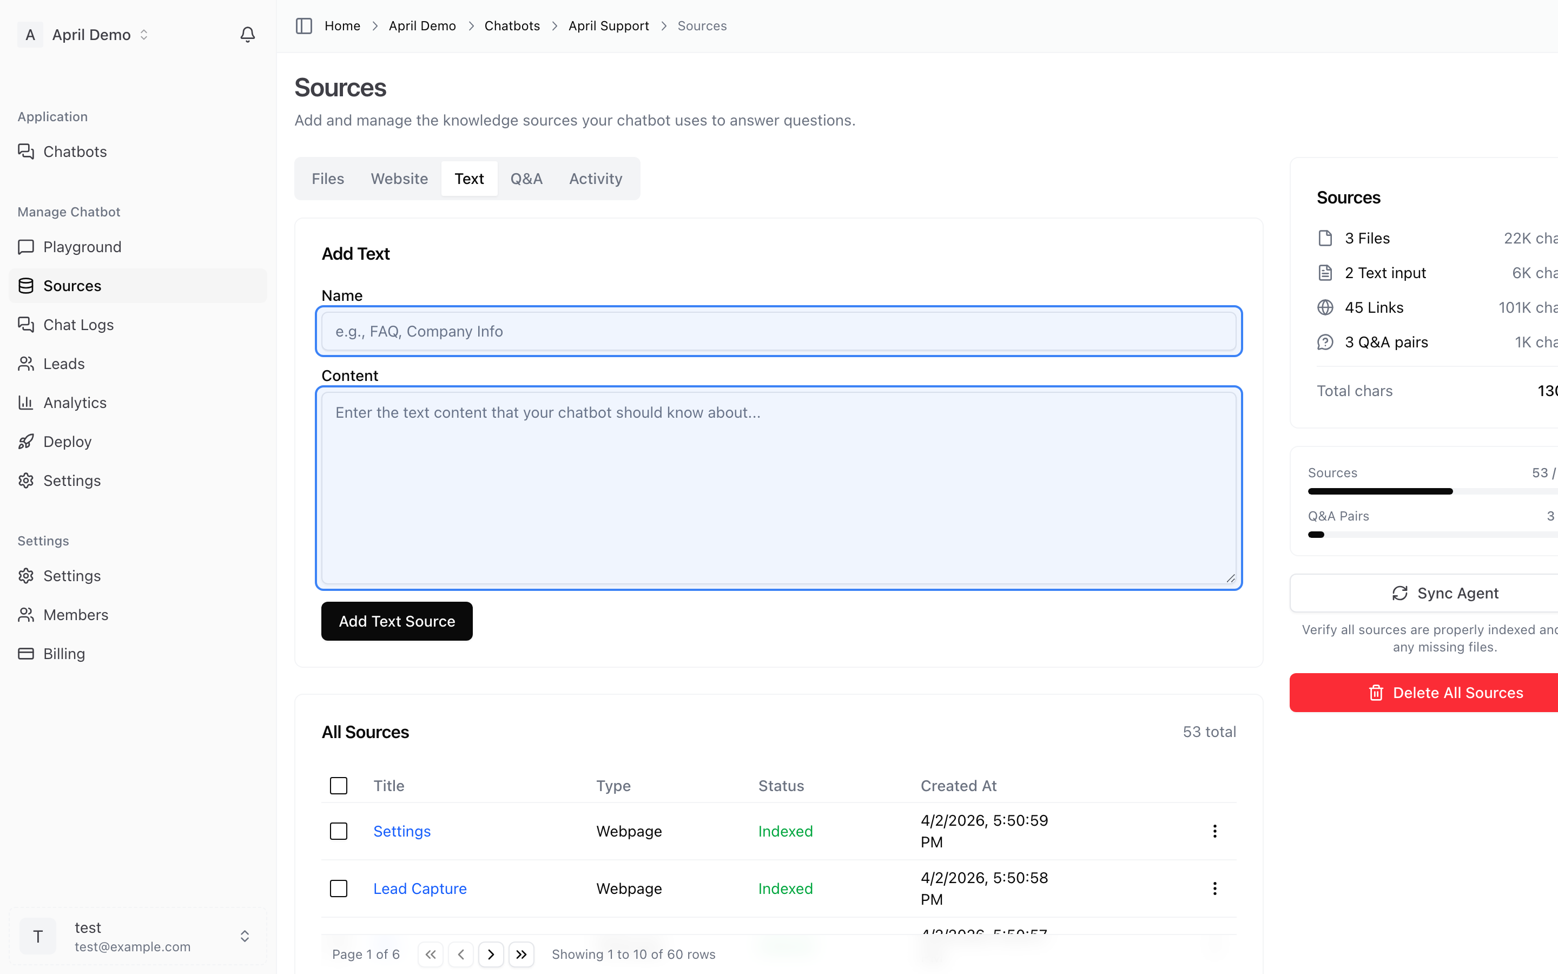
Task: Click the Content textarea resize handle
Action: (x=1230, y=578)
